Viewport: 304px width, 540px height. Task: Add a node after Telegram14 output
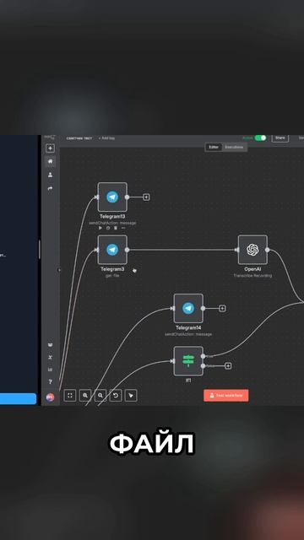(222, 308)
